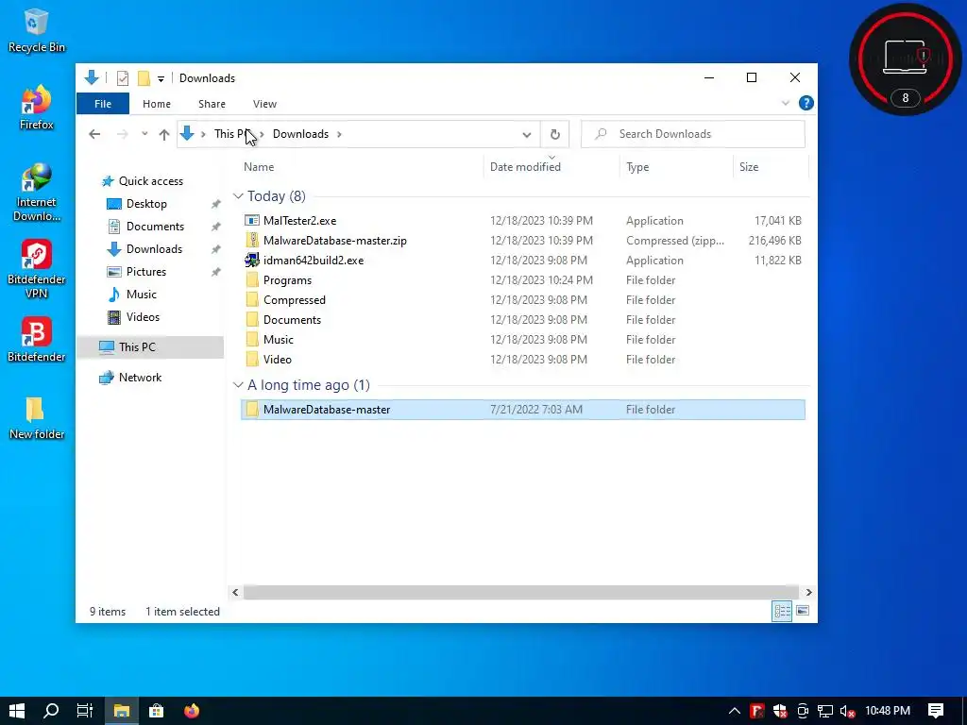Refresh the Downloads folder
This screenshot has height=725, width=967.
pos(555,134)
